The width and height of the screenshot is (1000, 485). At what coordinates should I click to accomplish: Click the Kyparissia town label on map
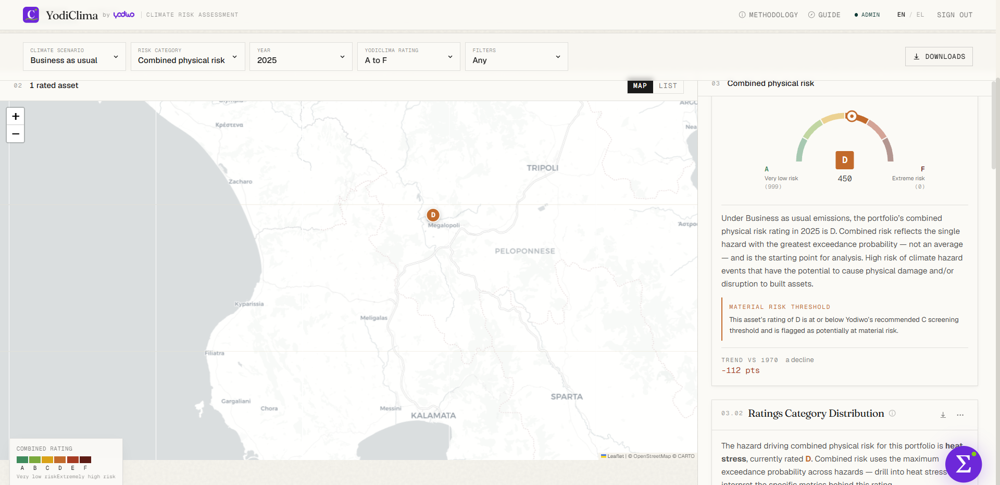point(249,304)
